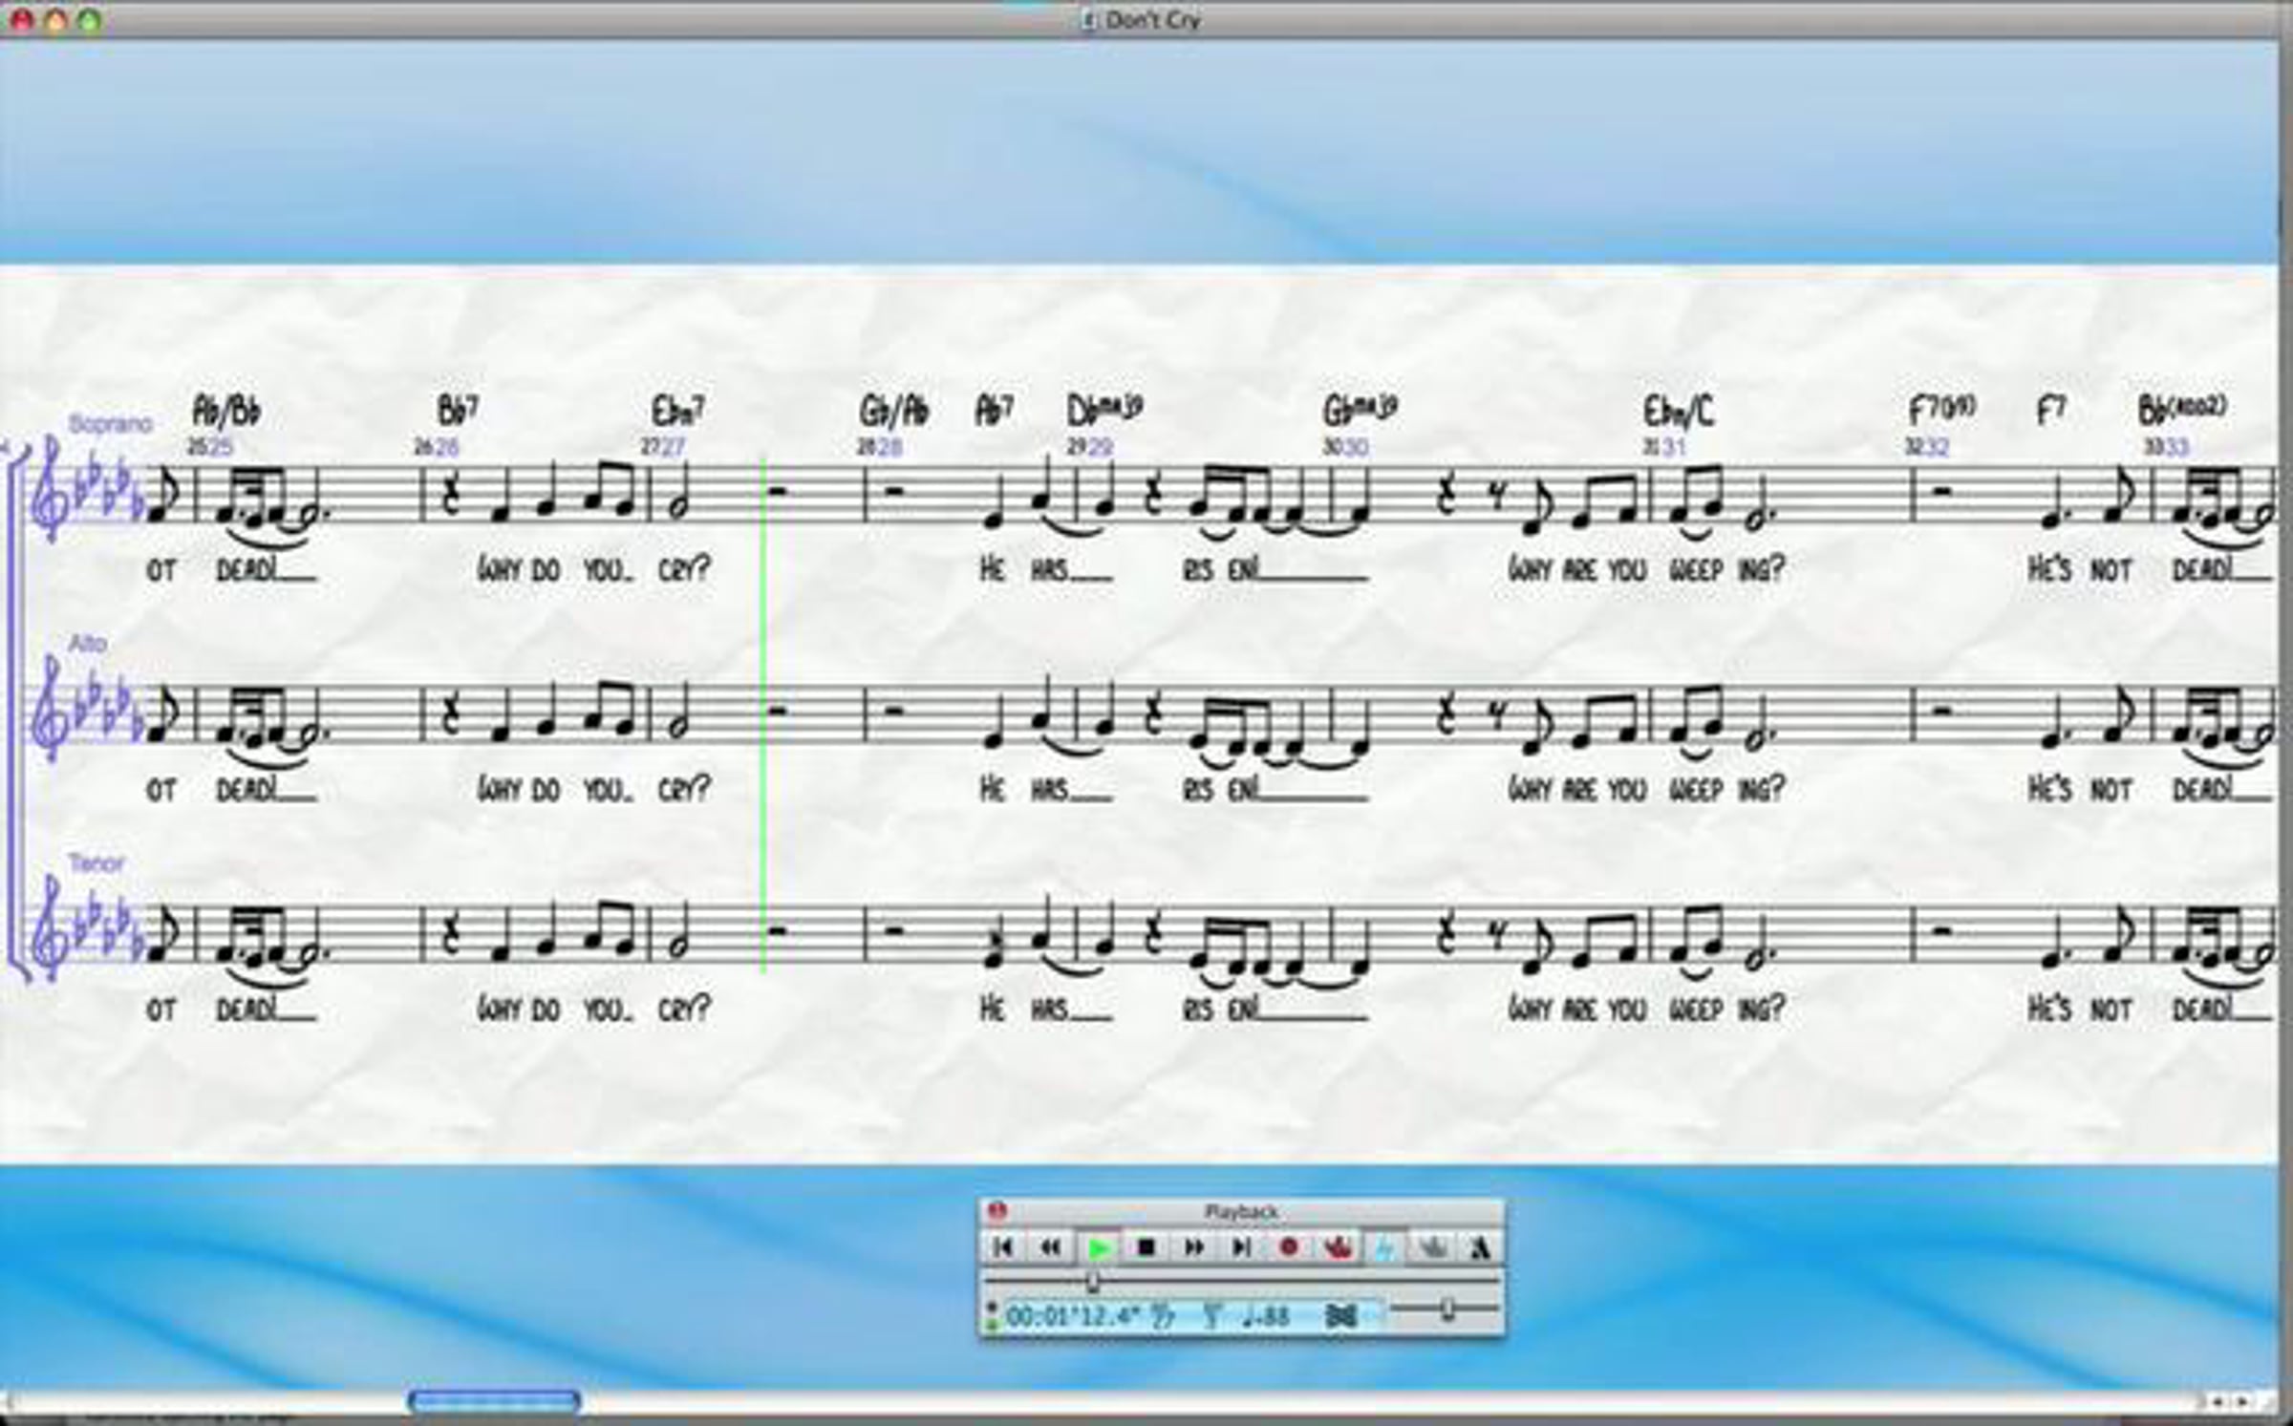
Task: Move playback line to end
Action: click(x=1241, y=1247)
